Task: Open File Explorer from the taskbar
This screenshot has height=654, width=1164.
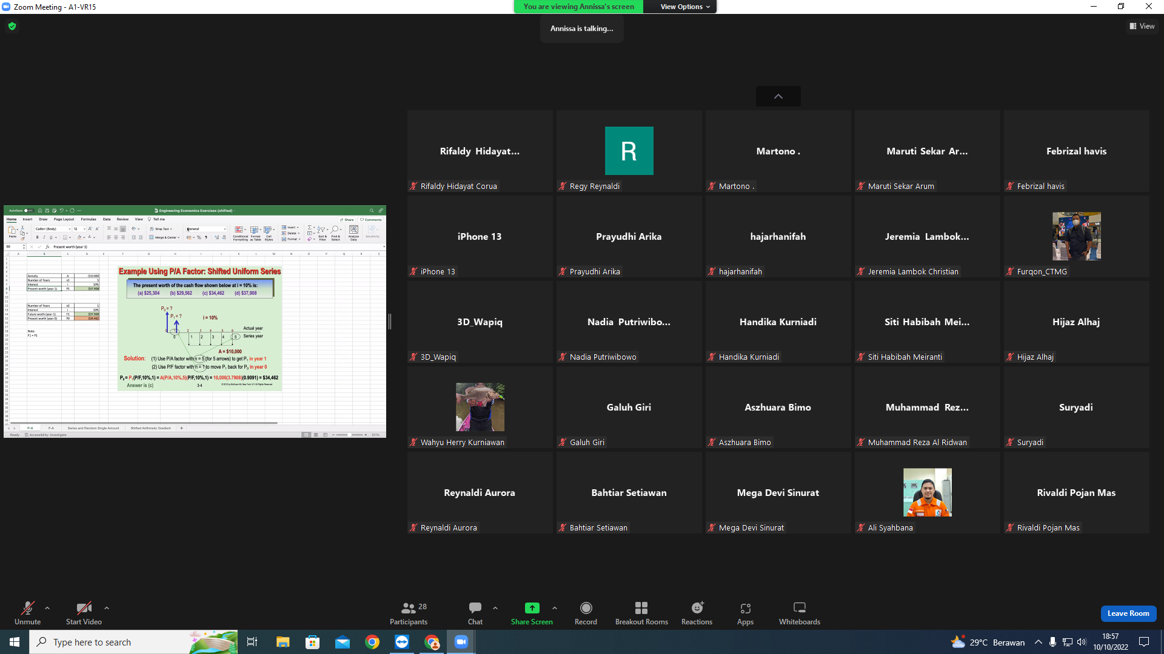Action: [x=283, y=642]
